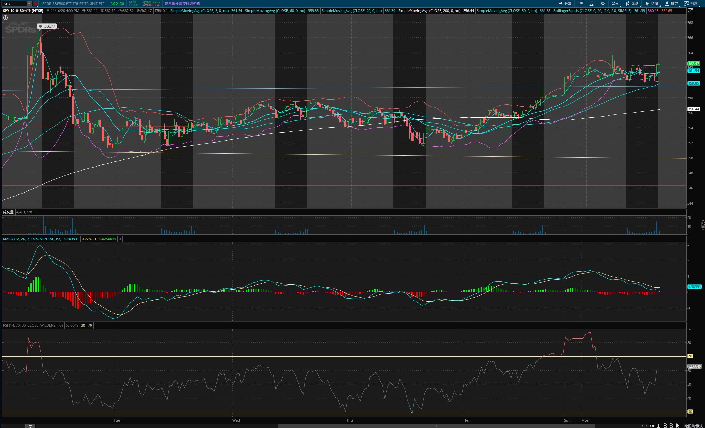Click the RSI (14, 70, 30, CLOSE, WILDERS, no) label
Viewport: 705px width, 428px height.
click(x=33, y=325)
